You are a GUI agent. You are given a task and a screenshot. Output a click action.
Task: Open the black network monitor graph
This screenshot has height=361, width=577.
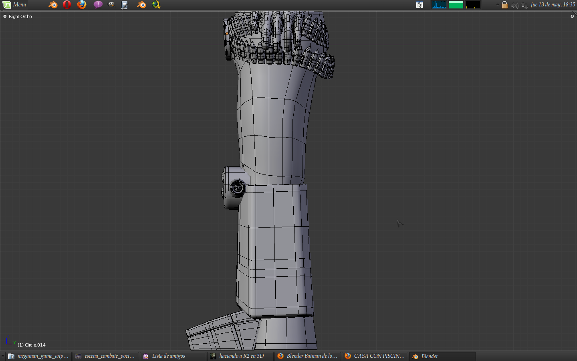(x=473, y=5)
